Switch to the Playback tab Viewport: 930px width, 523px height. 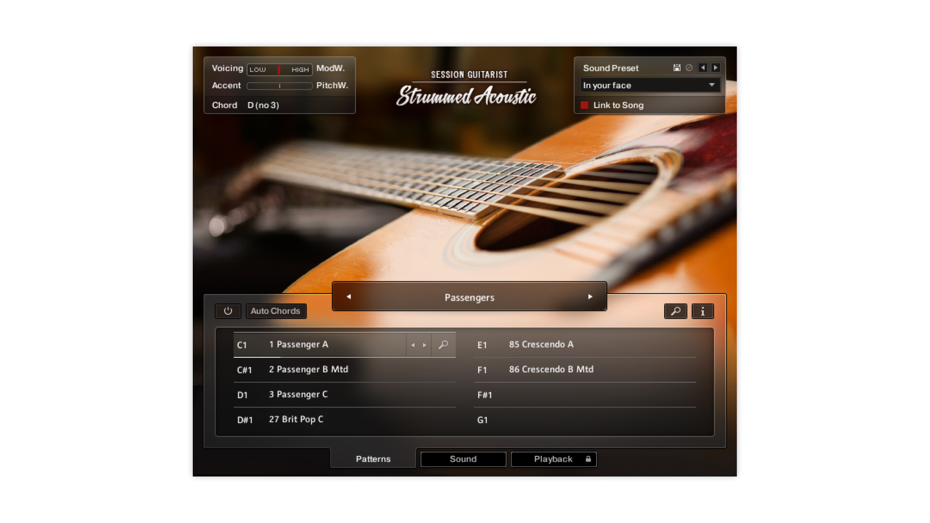[x=553, y=459]
